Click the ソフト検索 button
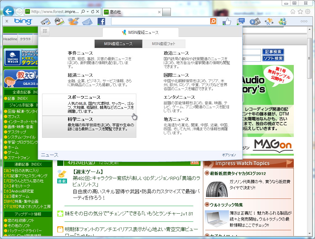 pyautogui.click(x=273, y=58)
